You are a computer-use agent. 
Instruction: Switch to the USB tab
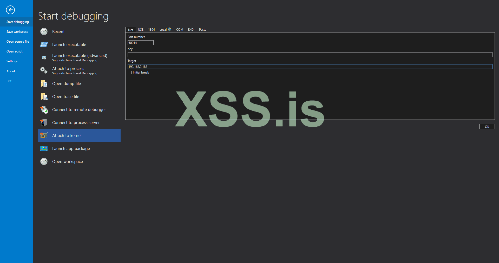(141, 30)
